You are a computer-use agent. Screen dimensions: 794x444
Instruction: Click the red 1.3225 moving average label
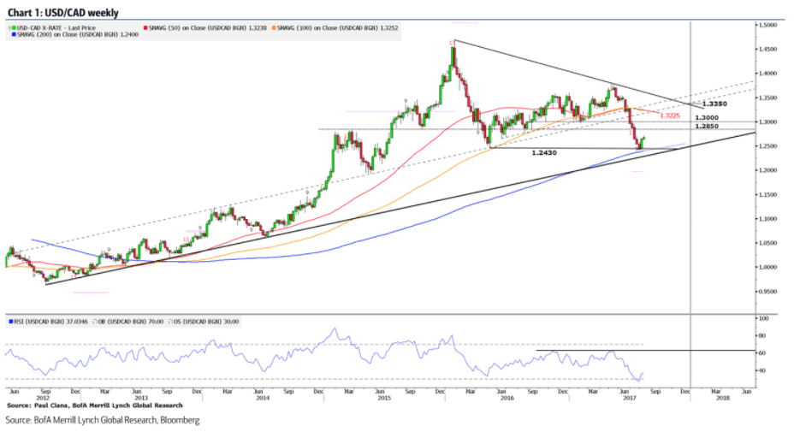tap(670, 115)
